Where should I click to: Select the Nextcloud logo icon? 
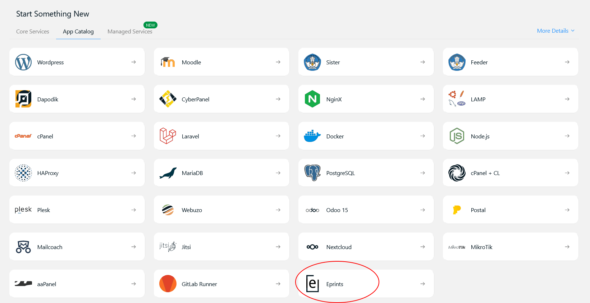pos(312,247)
